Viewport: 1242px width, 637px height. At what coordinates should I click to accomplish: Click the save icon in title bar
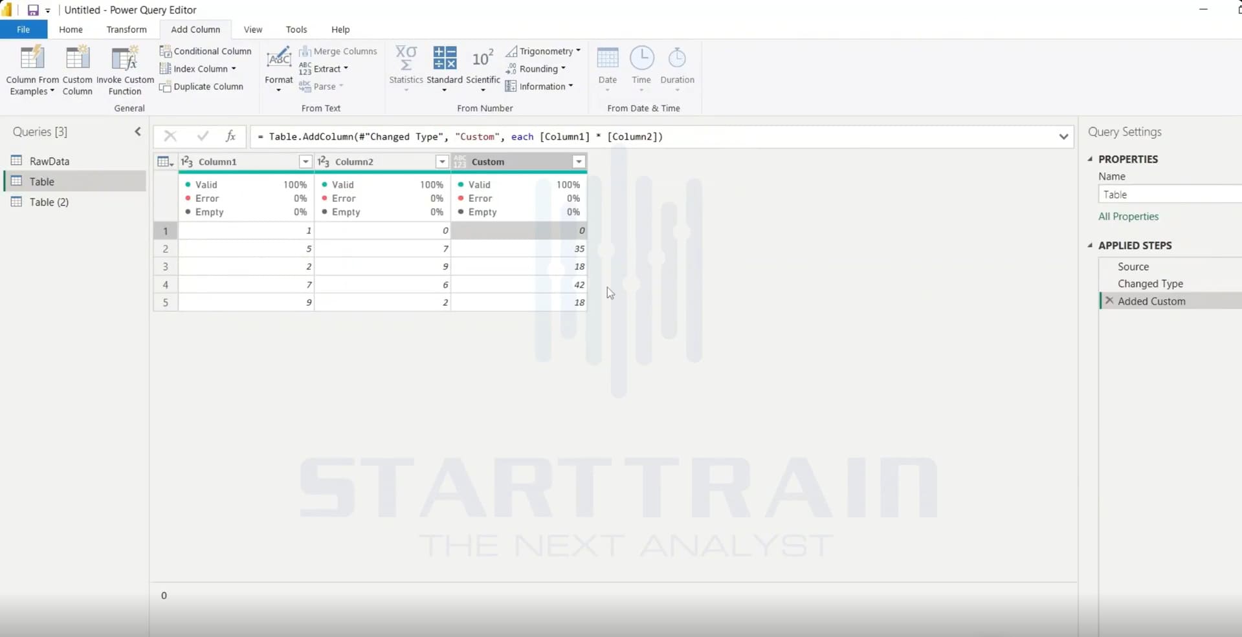click(x=32, y=10)
